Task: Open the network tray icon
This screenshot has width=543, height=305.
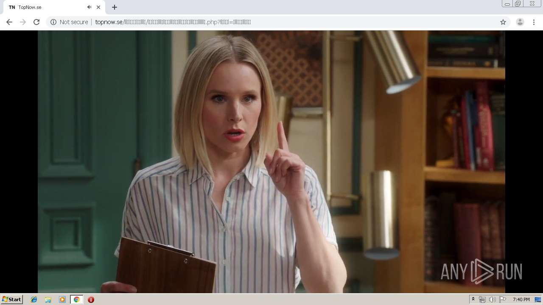Action: click(x=482, y=299)
